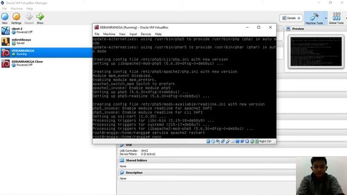Click the video capture status bar indicator
The image size is (347, 195).
click(242, 141)
